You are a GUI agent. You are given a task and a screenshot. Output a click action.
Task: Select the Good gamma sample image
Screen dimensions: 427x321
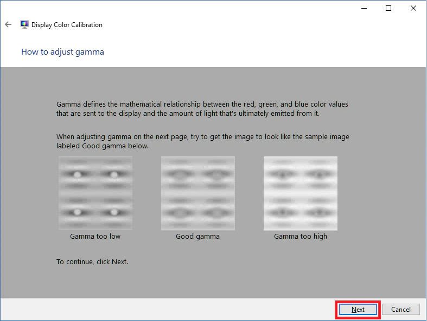(x=198, y=193)
